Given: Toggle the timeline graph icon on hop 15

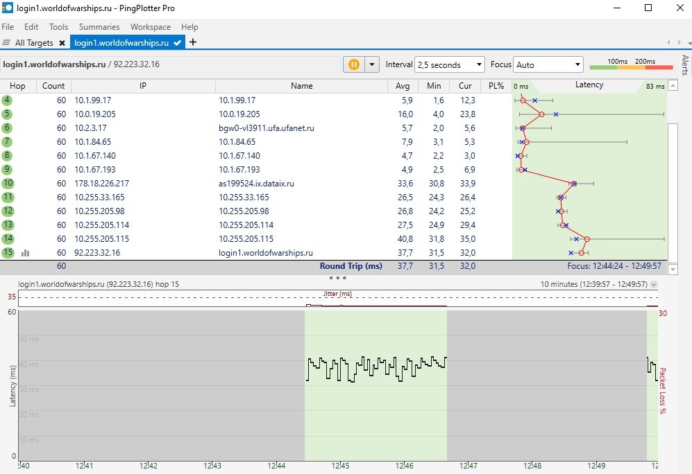Looking at the screenshot, I should tap(26, 253).
